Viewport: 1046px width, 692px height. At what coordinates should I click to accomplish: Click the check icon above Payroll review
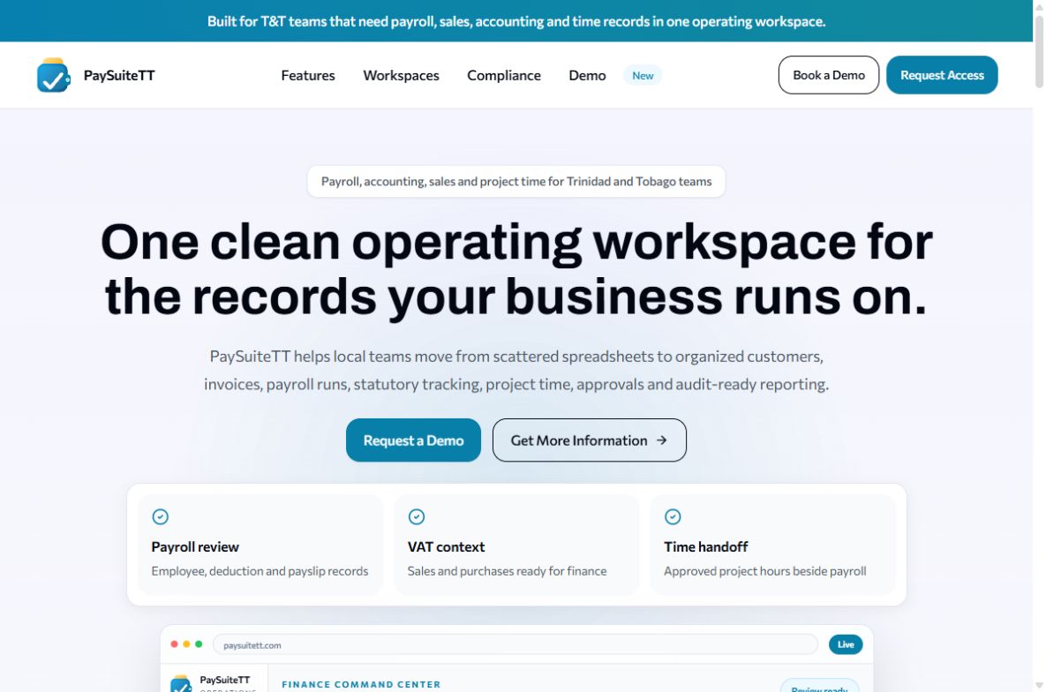tap(160, 516)
